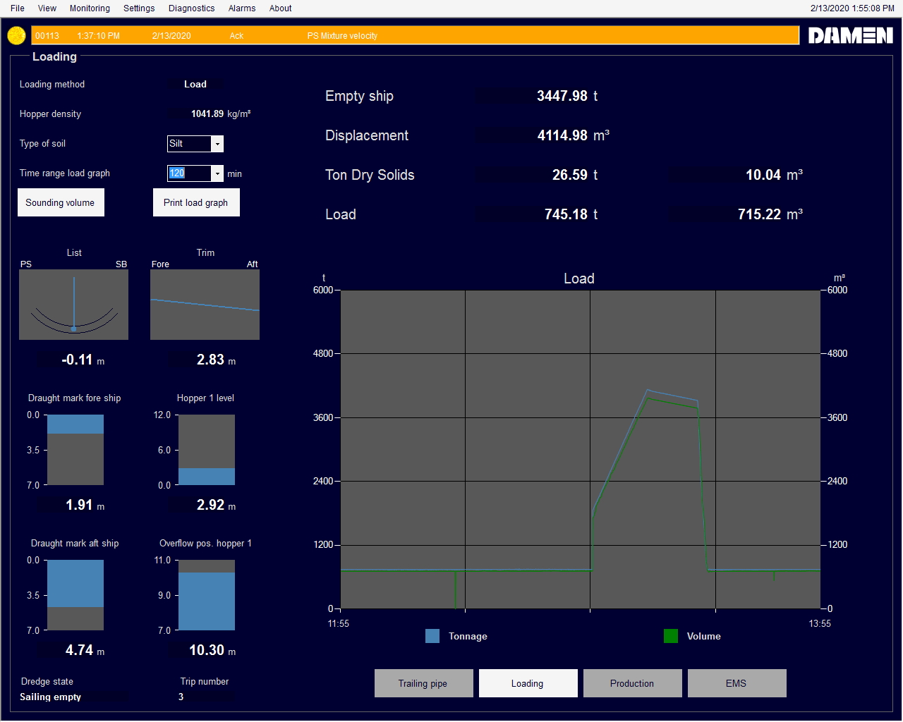903x722 pixels.
Task: Click the Draught mark fore ship gauge
Action: (x=74, y=449)
